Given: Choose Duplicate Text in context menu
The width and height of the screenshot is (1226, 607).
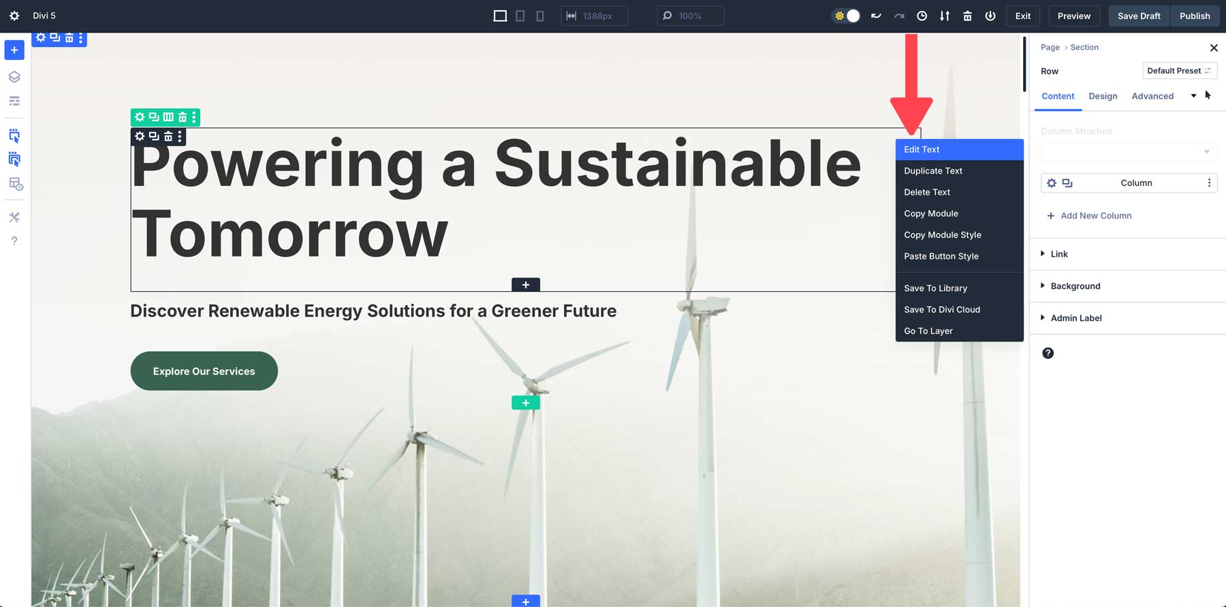Looking at the screenshot, I should (960, 171).
